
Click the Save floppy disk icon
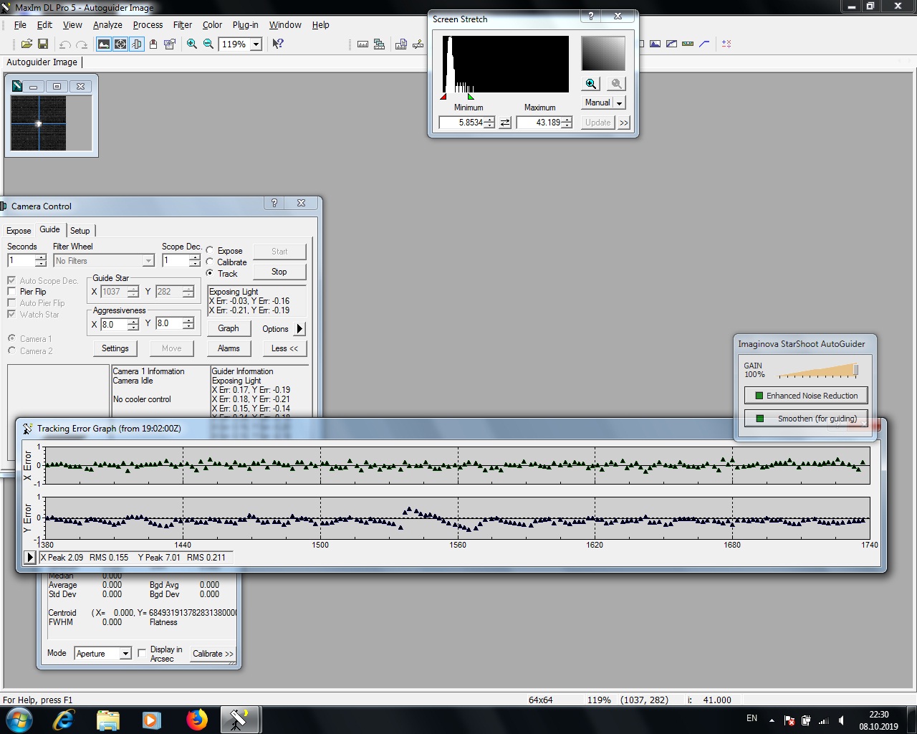(x=43, y=44)
